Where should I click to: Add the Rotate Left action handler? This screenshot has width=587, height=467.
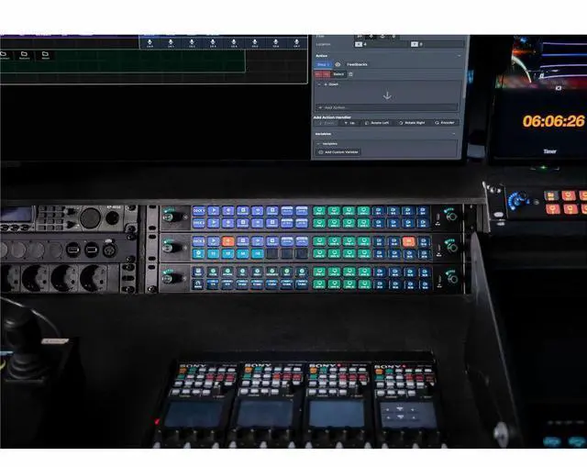tap(377, 123)
